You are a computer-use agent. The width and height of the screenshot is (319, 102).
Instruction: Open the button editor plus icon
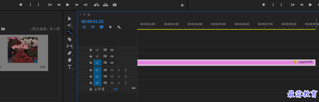[182, 5]
